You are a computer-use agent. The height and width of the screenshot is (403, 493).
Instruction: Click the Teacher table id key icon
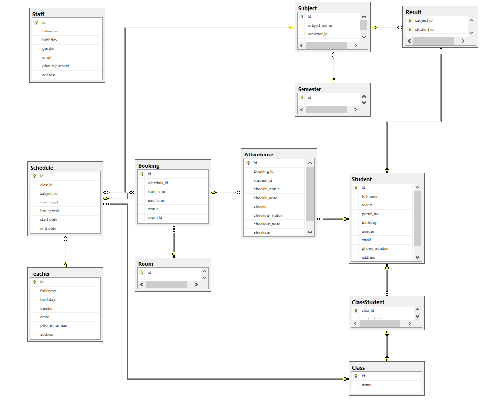(x=34, y=282)
